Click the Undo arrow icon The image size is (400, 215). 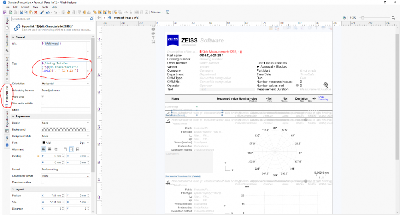pos(48,12)
